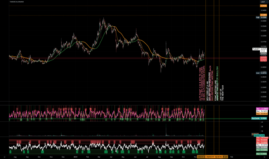Click the TLMUSDT, 4h, BINANCE chart title
The image size is (269, 159).
point(17,2)
